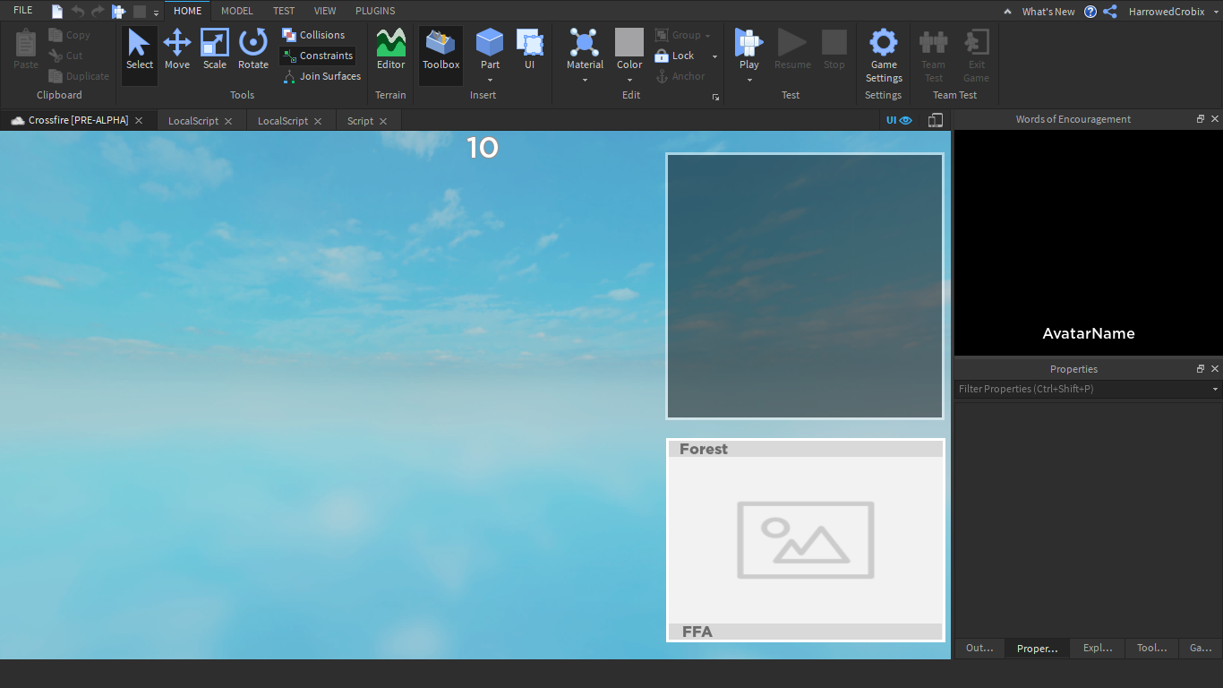The height and width of the screenshot is (688, 1223).
Task: Switch to the Output panel tab
Action: 979,648
